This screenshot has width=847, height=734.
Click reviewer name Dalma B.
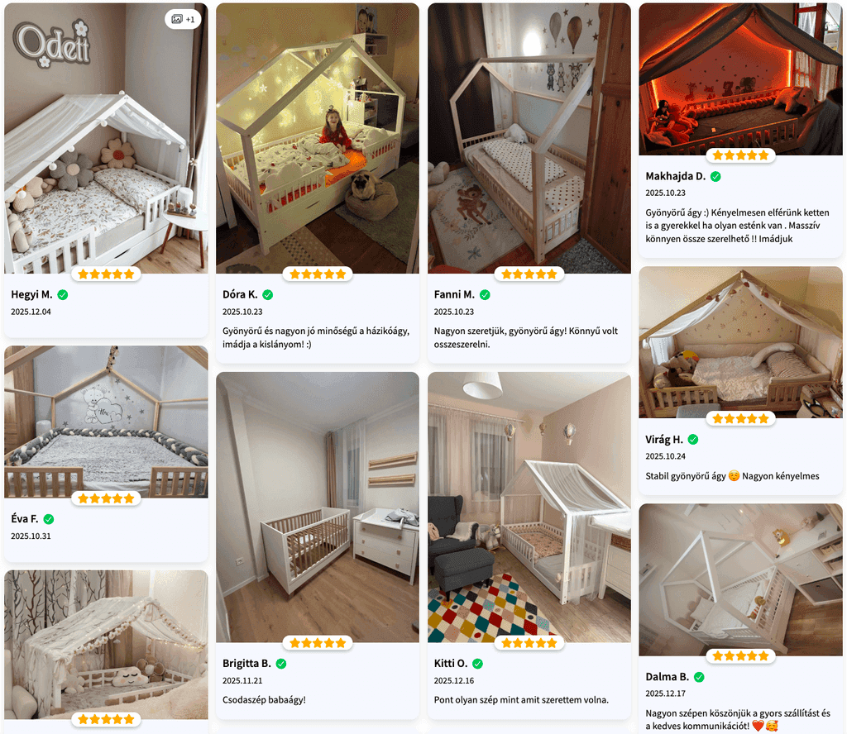point(668,677)
